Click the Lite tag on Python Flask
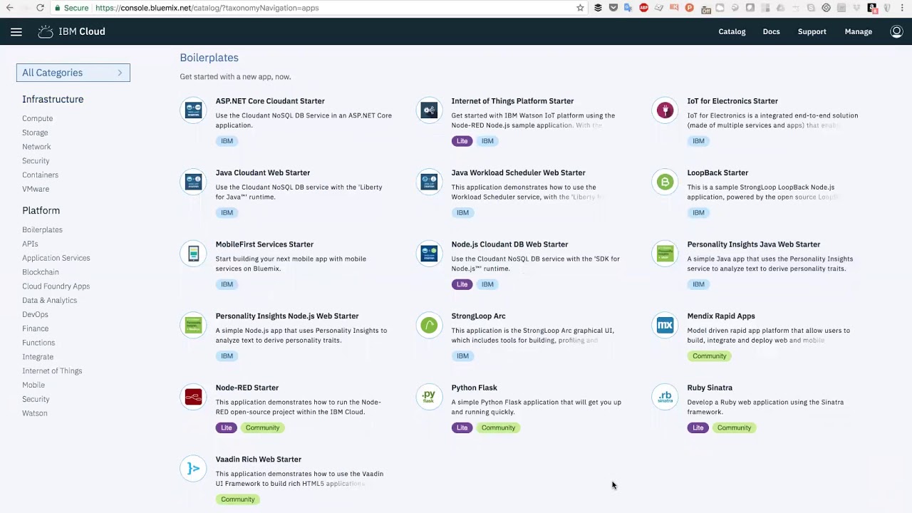Screen dimensions: 912x513 click(462, 427)
